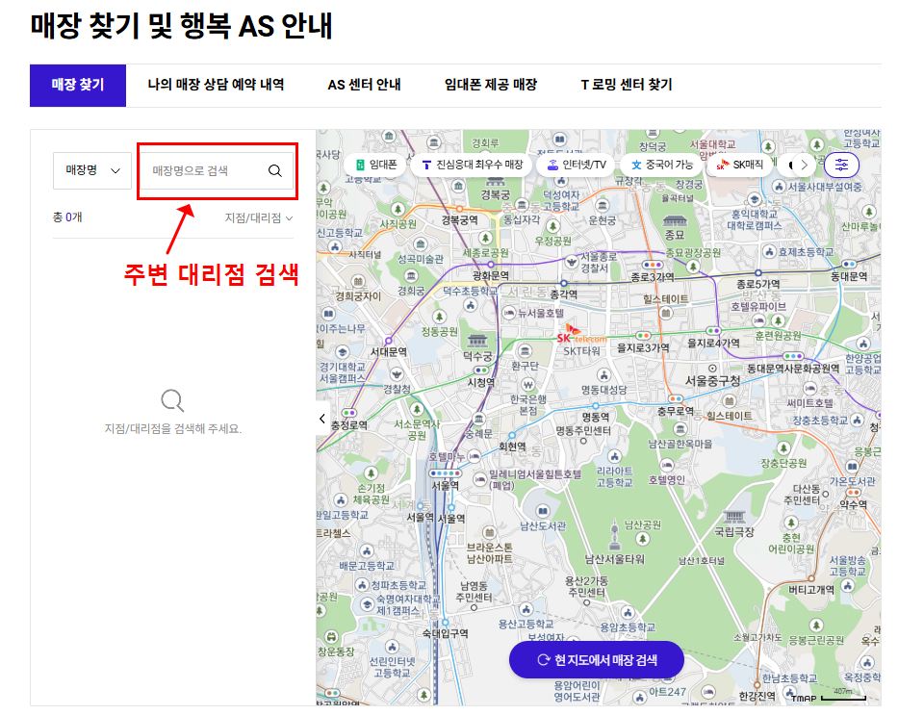898x715 pixels.
Task: Open the 나의 매장 상담 예약 내역 tab
Action: pos(216,86)
